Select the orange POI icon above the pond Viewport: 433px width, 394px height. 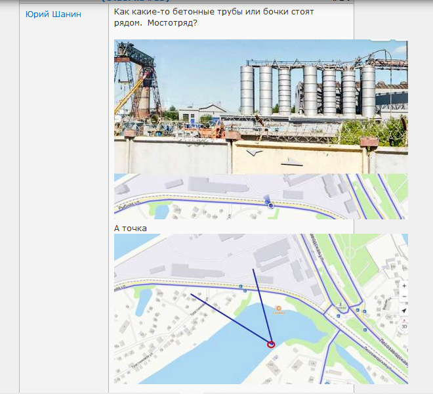(x=279, y=309)
